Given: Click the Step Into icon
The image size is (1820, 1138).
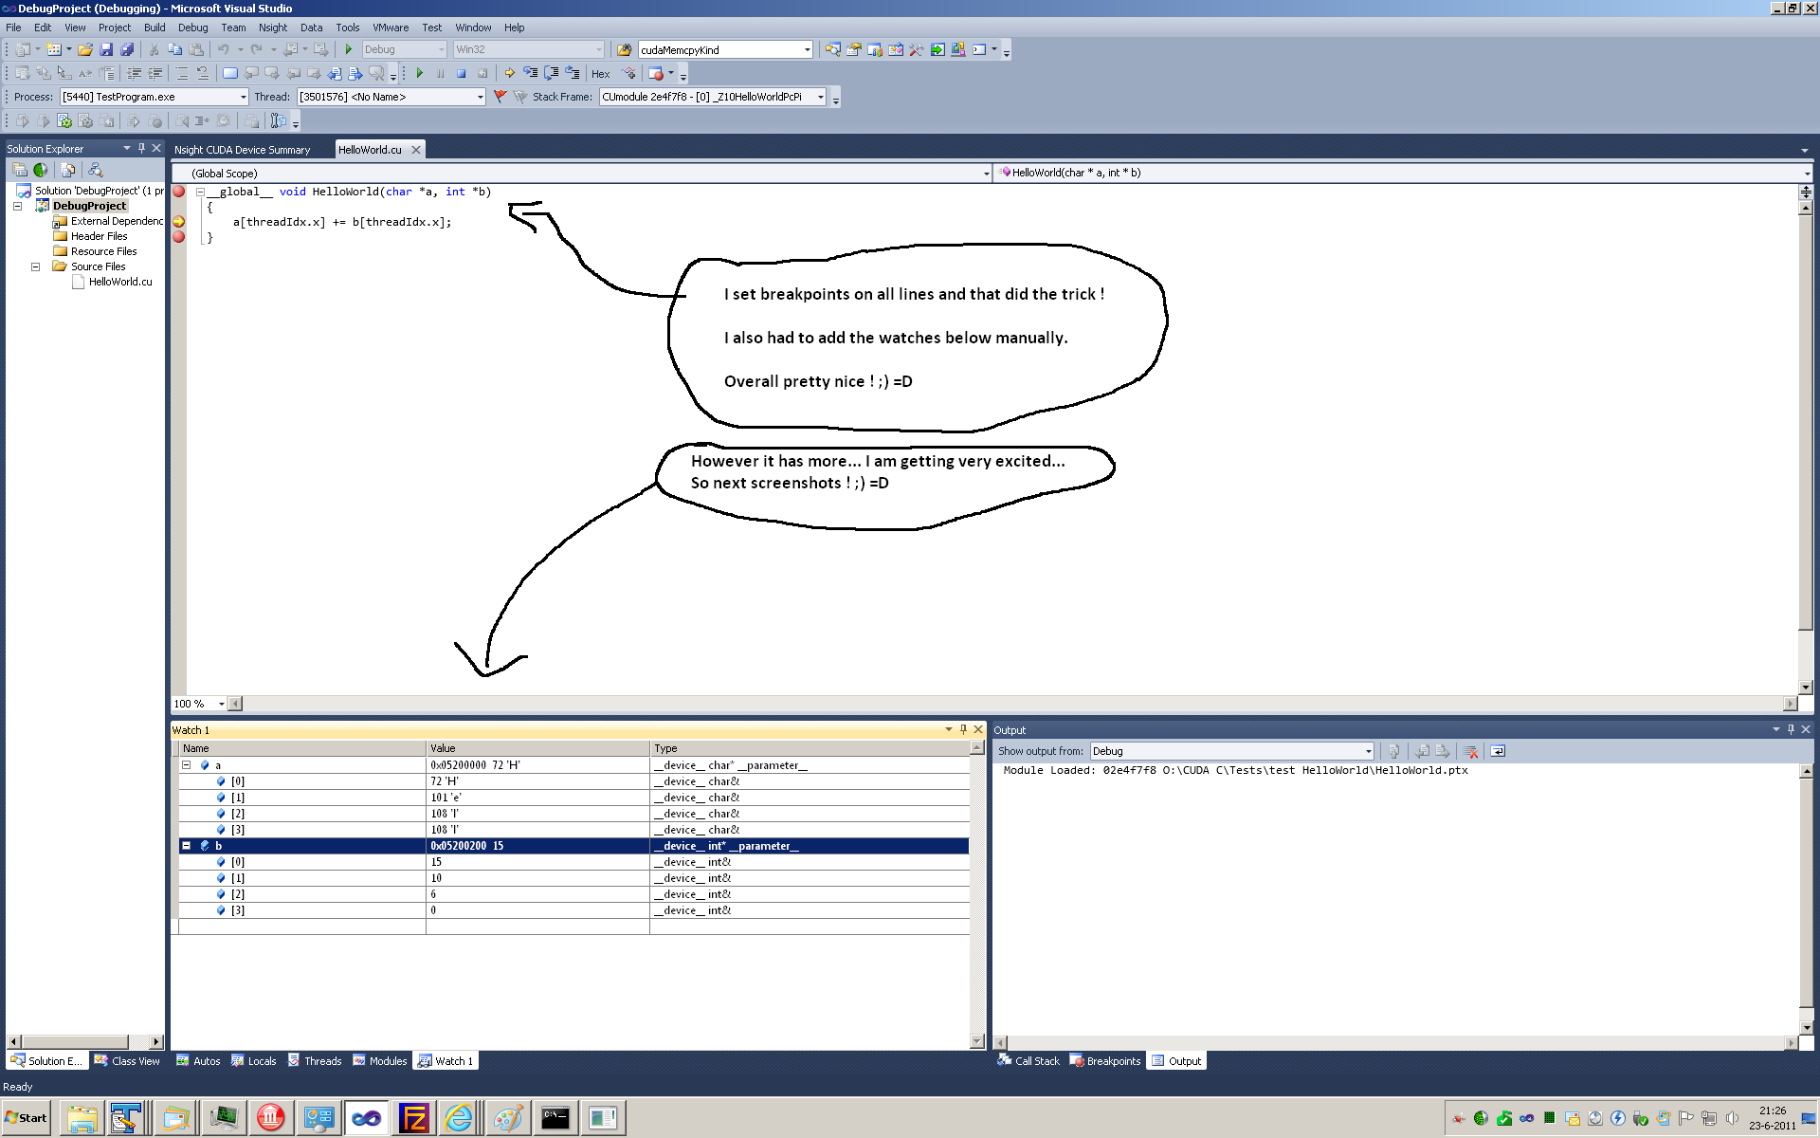Looking at the screenshot, I should pyautogui.click(x=530, y=73).
